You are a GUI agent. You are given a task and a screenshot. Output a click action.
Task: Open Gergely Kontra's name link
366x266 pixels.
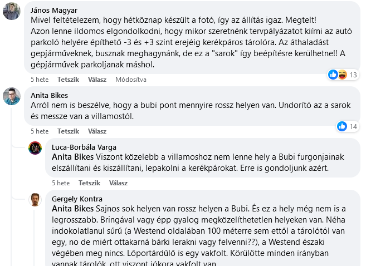click(x=77, y=199)
